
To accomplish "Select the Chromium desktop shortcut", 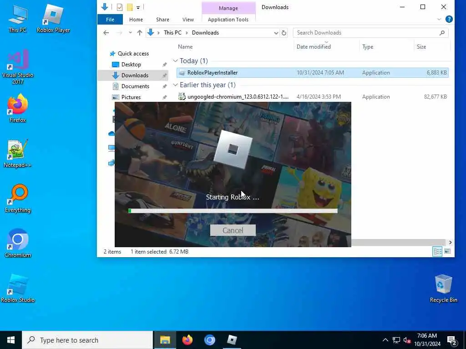I will click(18, 244).
